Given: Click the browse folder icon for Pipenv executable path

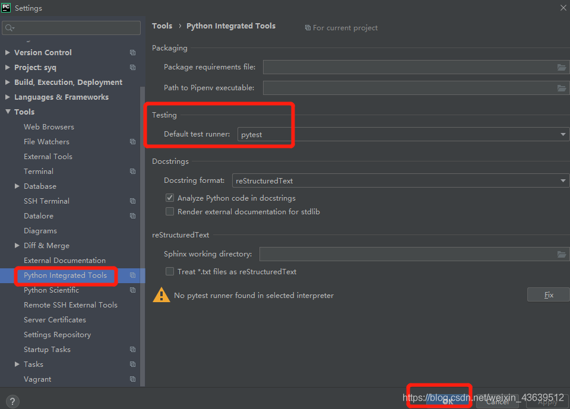Looking at the screenshot, I should coord(562,88).
